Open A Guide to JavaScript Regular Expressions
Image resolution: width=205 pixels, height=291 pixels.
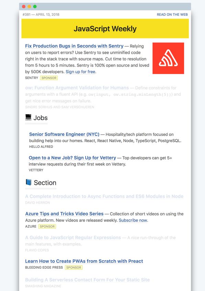[x=73, y=238]
